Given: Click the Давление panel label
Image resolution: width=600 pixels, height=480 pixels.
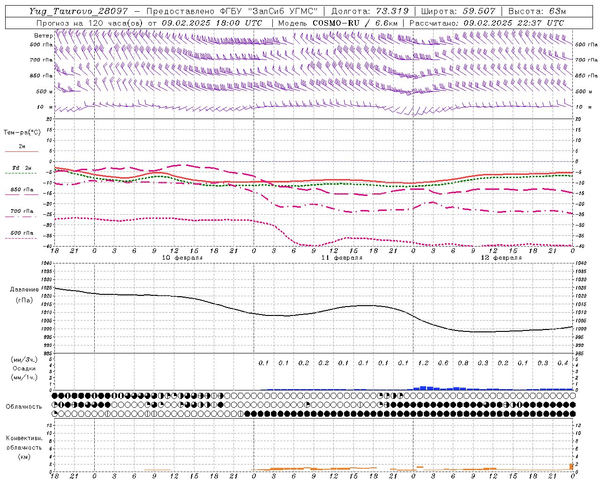Looking at the screenshot, I should pyautogui.click(x=24, y=290).
